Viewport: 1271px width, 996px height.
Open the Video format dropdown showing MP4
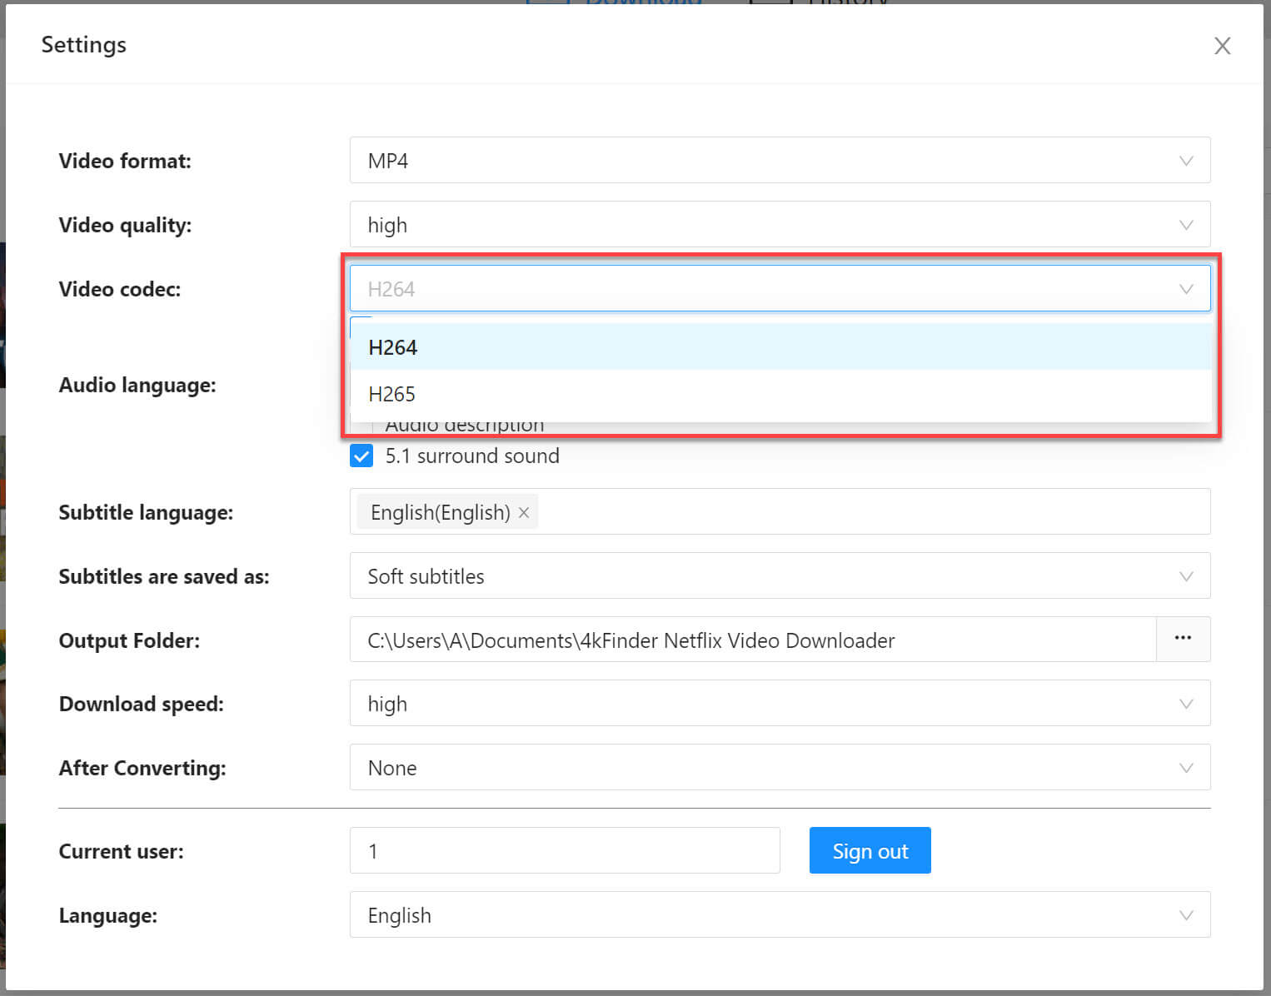pos(780,160)
